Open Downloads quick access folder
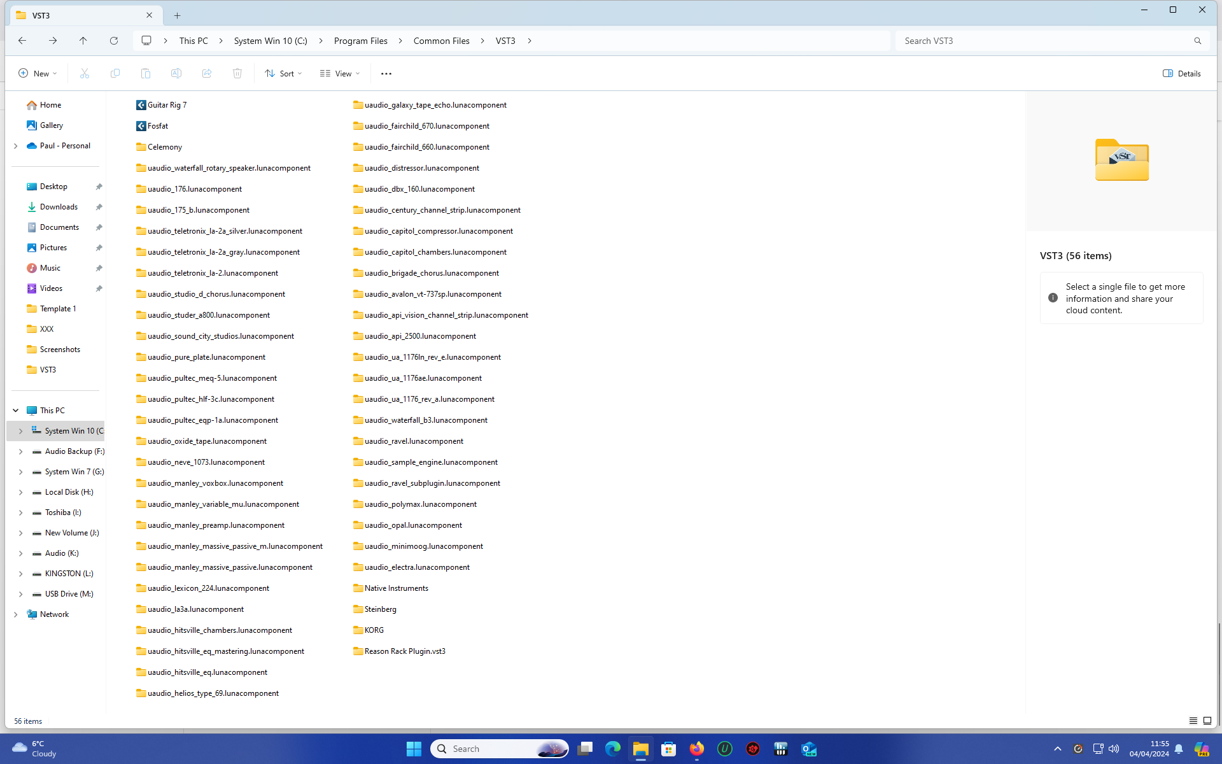 point(59,207)
